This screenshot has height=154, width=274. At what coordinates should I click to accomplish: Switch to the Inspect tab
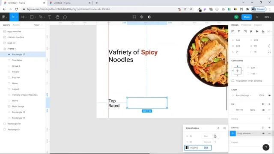click(258, 25)
